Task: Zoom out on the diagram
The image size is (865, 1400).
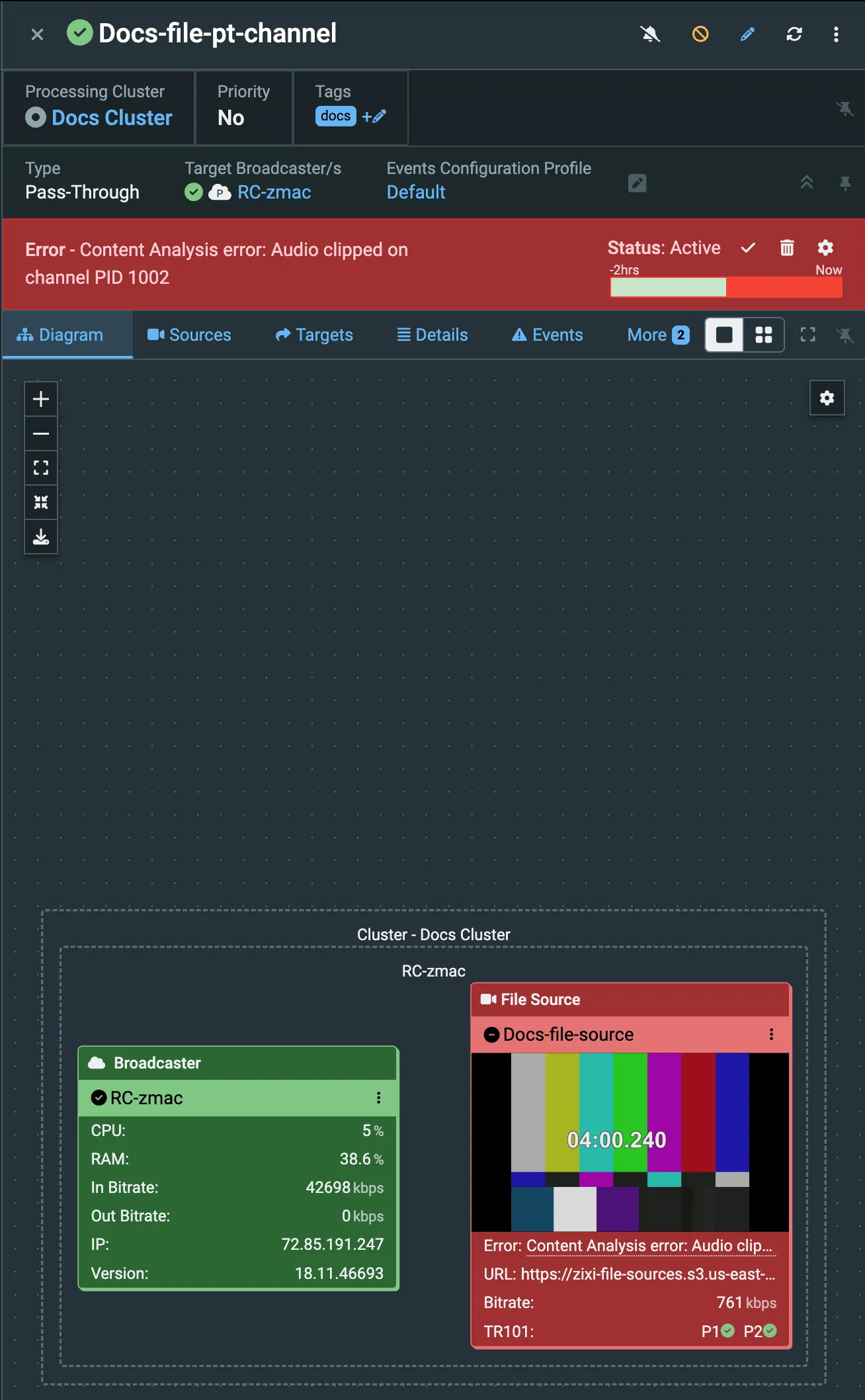Action: click(x=41, y=433)
